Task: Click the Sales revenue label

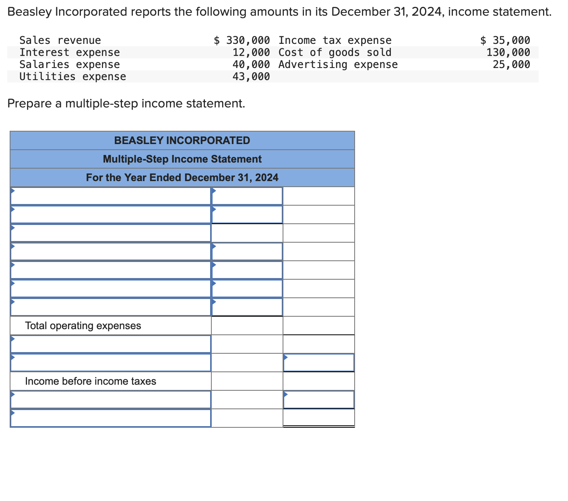Action: 60,40
